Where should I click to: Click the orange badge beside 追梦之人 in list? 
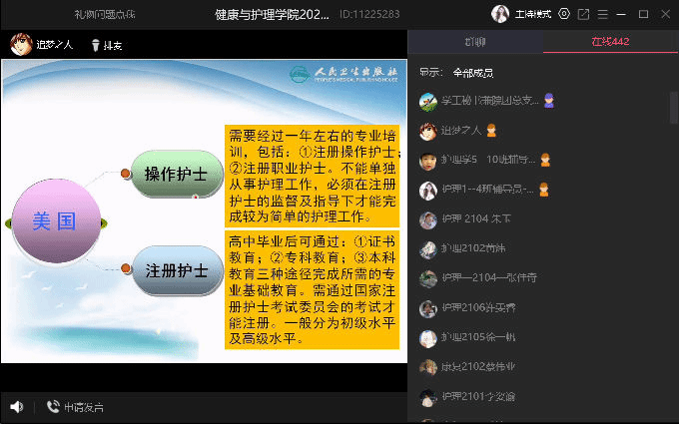pos(491,131)
